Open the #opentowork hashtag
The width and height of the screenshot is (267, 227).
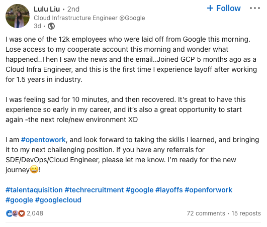[43, 140]
